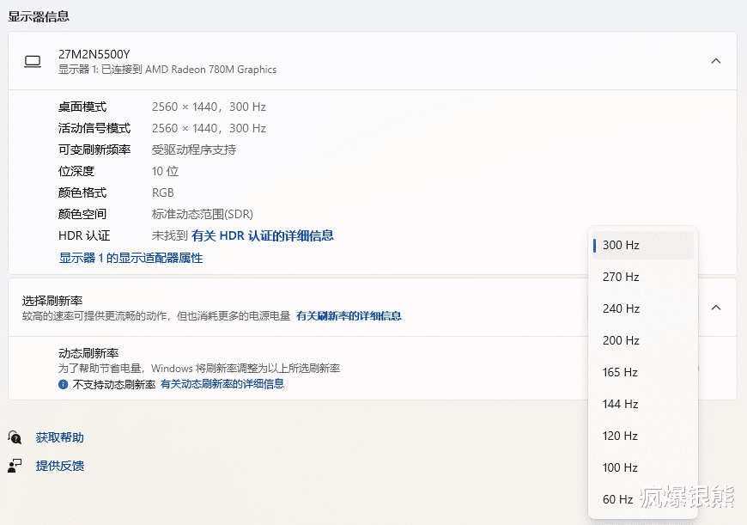
Task: Click the 10 位 bit depth value
Action: [165, 171]
